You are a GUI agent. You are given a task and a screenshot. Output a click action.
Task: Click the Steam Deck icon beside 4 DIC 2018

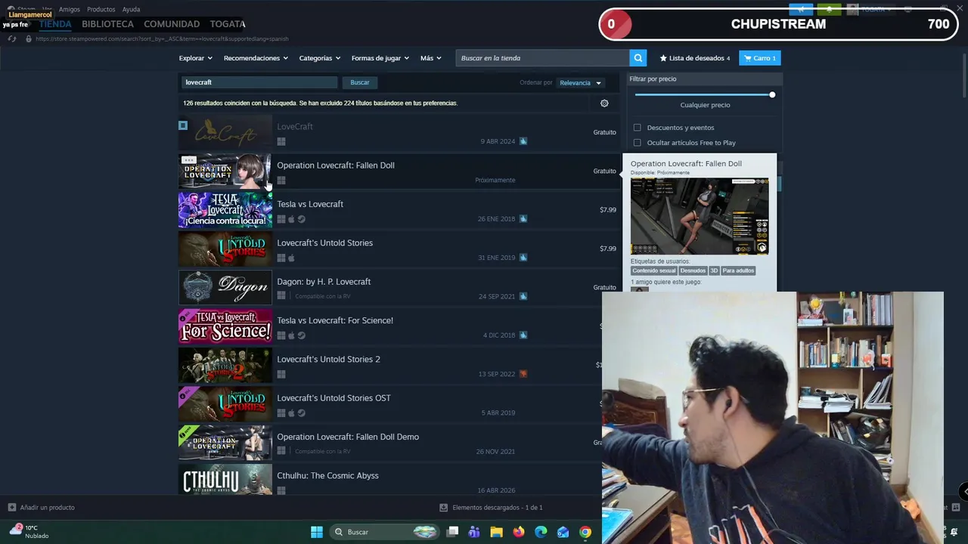(523, 335)
